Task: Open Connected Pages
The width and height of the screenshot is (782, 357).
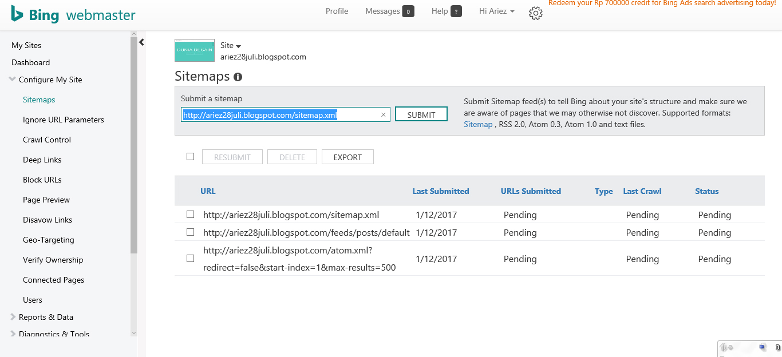Action: (x=54, y=280)
